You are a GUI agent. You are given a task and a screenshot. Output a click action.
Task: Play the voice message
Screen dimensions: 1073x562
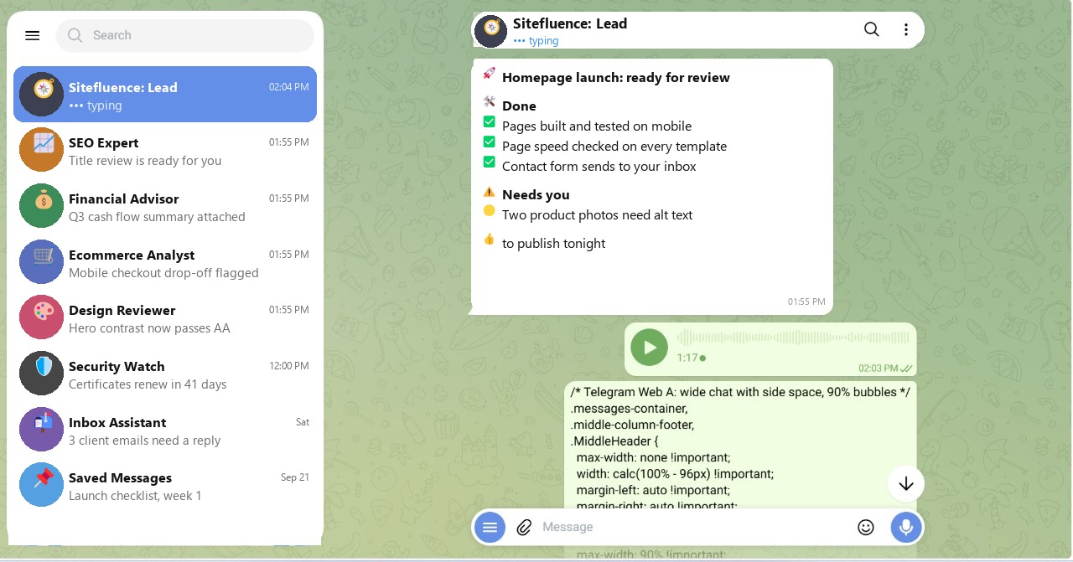[x=649, y=347]
